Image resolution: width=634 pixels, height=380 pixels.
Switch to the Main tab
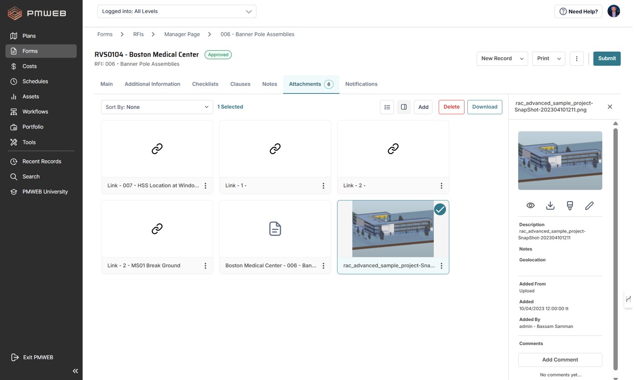pos(107,84)
